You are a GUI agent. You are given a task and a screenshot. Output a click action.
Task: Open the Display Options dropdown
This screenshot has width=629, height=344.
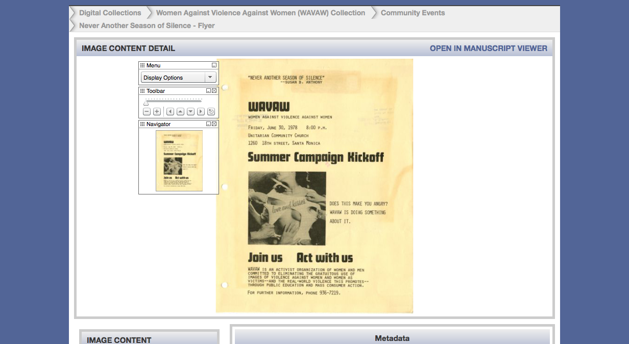point(173,78)
